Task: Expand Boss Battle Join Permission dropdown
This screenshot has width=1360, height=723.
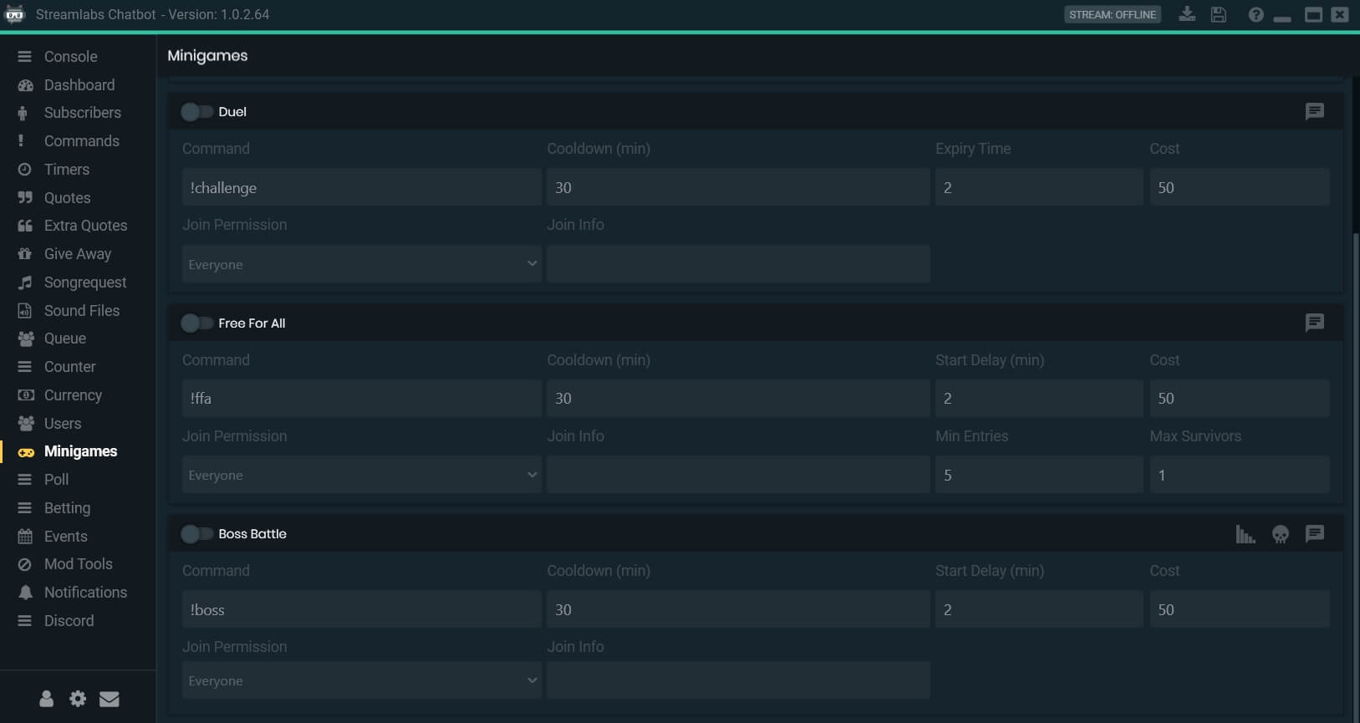Action: pyautogui.click(x=361, y=680)
